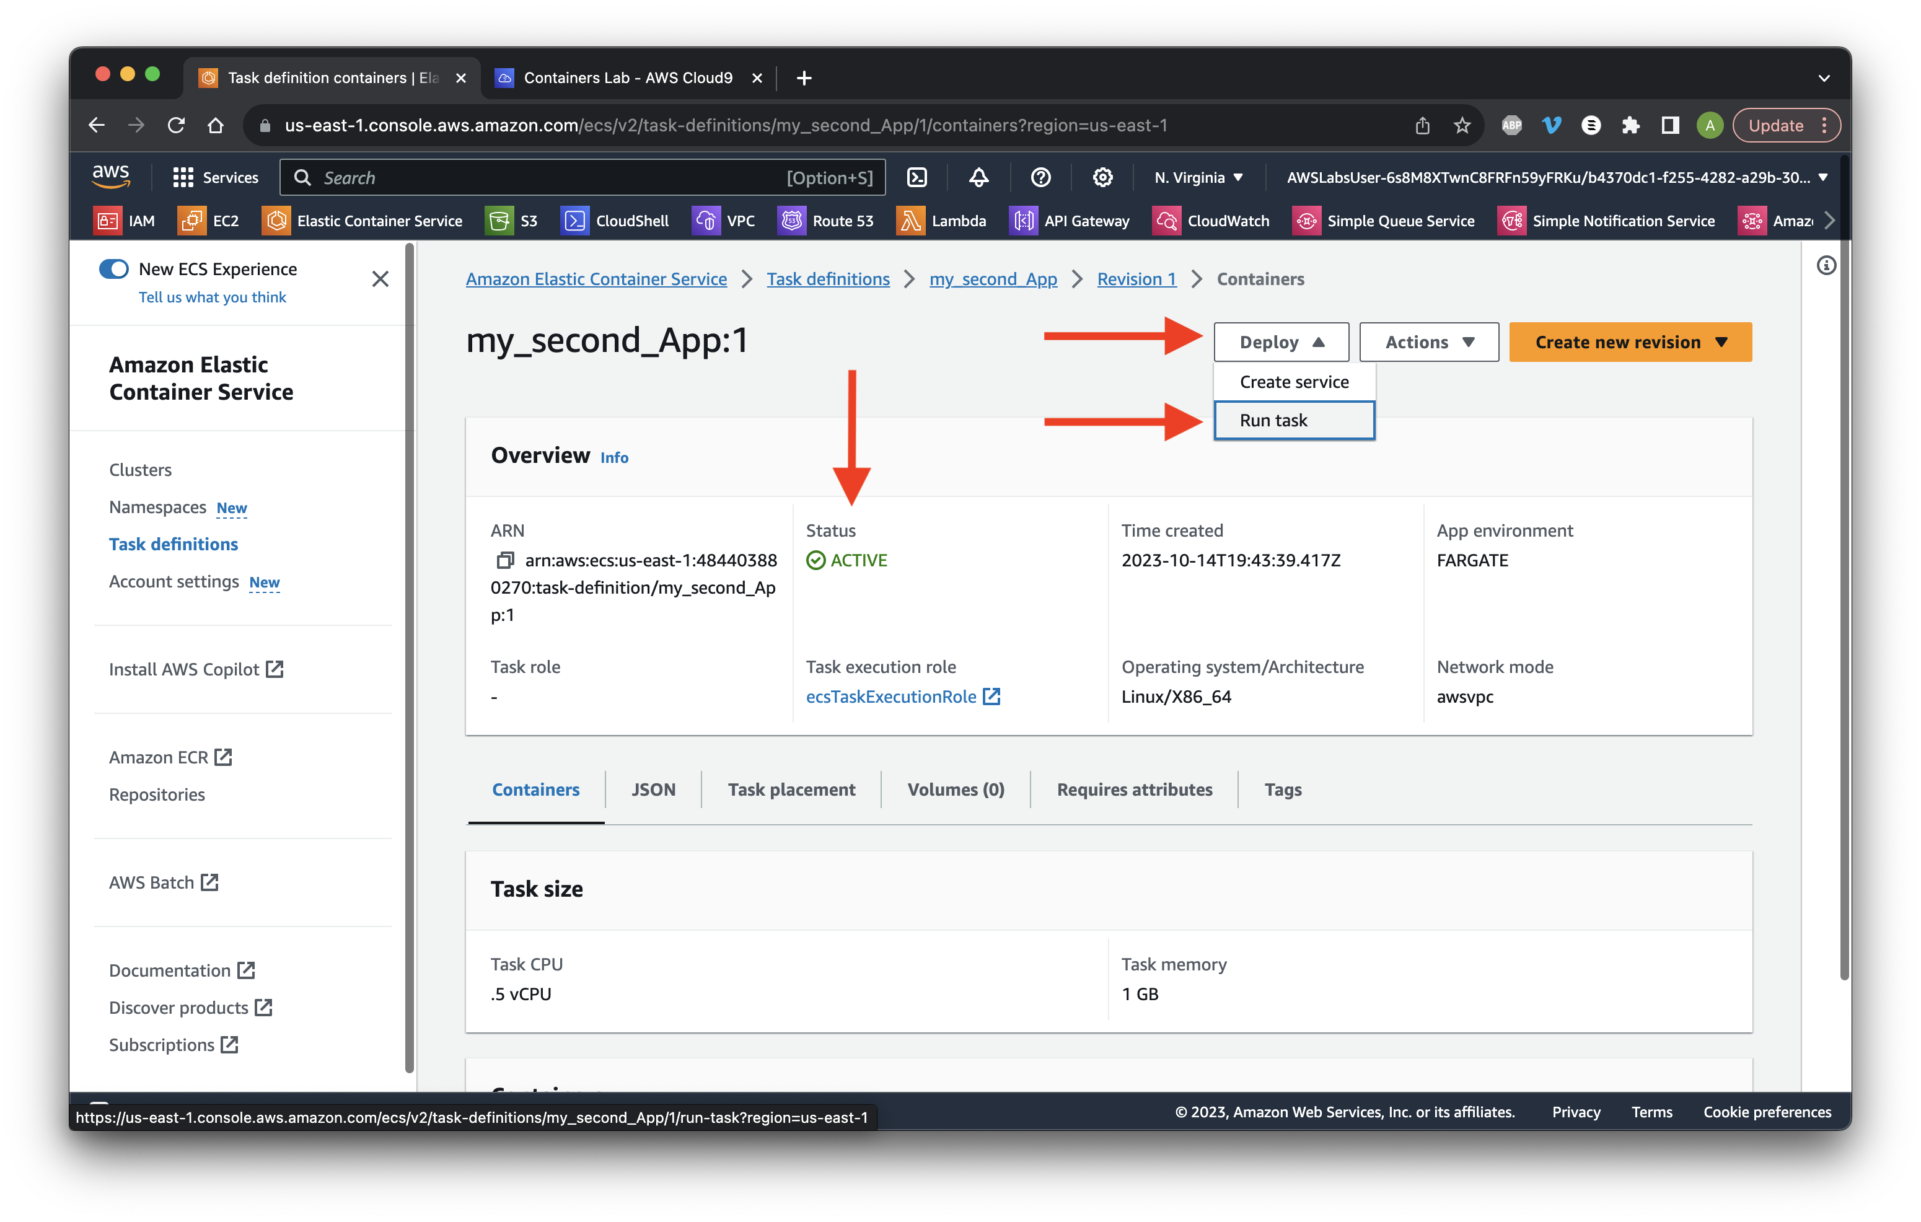Viewport: 1921px width, 1222px height.
Task: Open the Route 53 favorites shortcut
Action: 825,221
